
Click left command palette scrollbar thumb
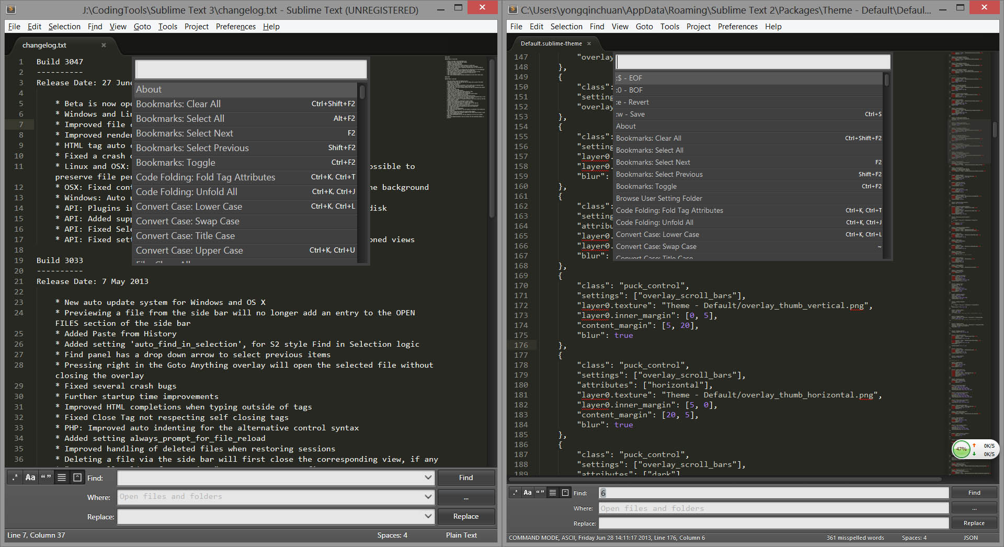[x=362, y=93]
